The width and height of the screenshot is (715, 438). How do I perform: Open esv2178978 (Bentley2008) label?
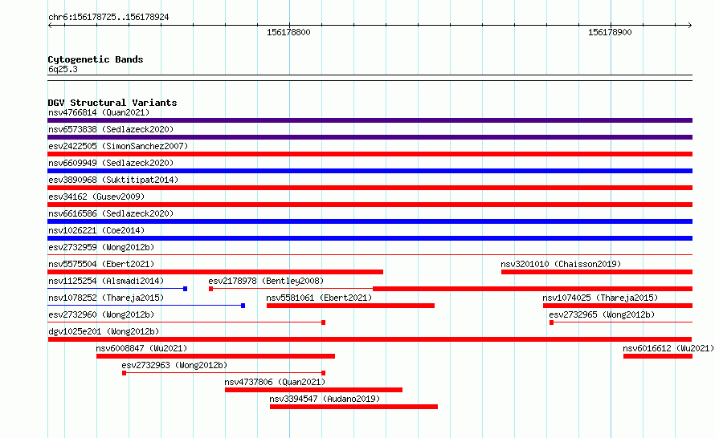click(x=266, y=281)
